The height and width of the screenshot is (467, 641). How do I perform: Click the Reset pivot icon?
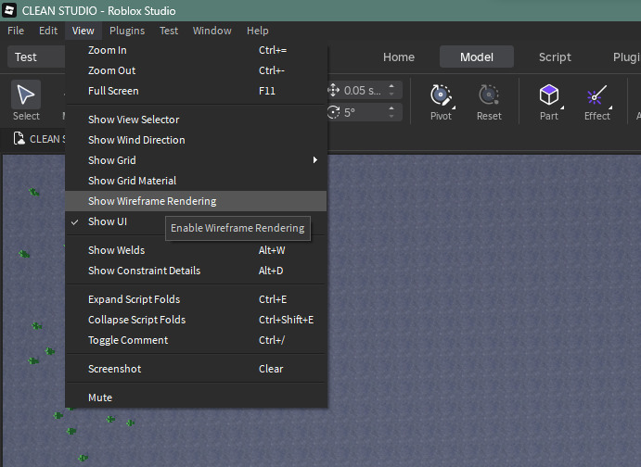tap(489, 95)
